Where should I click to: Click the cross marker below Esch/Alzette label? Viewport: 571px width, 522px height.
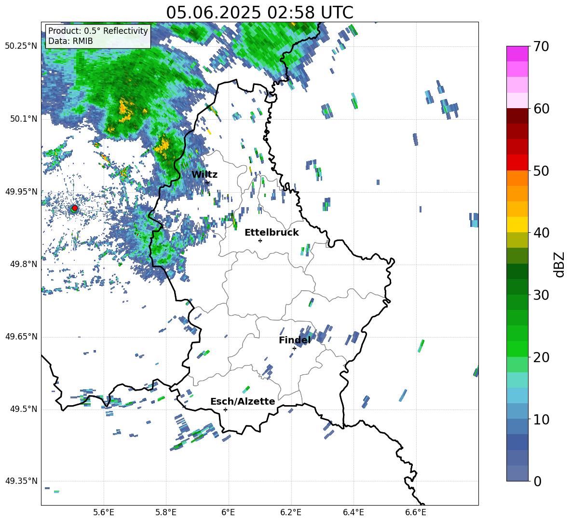click(225, 409)
